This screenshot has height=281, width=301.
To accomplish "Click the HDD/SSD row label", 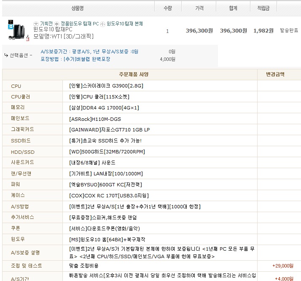I will [23, 152].
